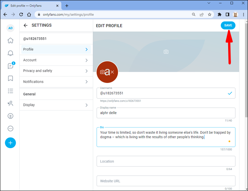Save the profile changes
248x191 pixels.
[x=228, y=25]
